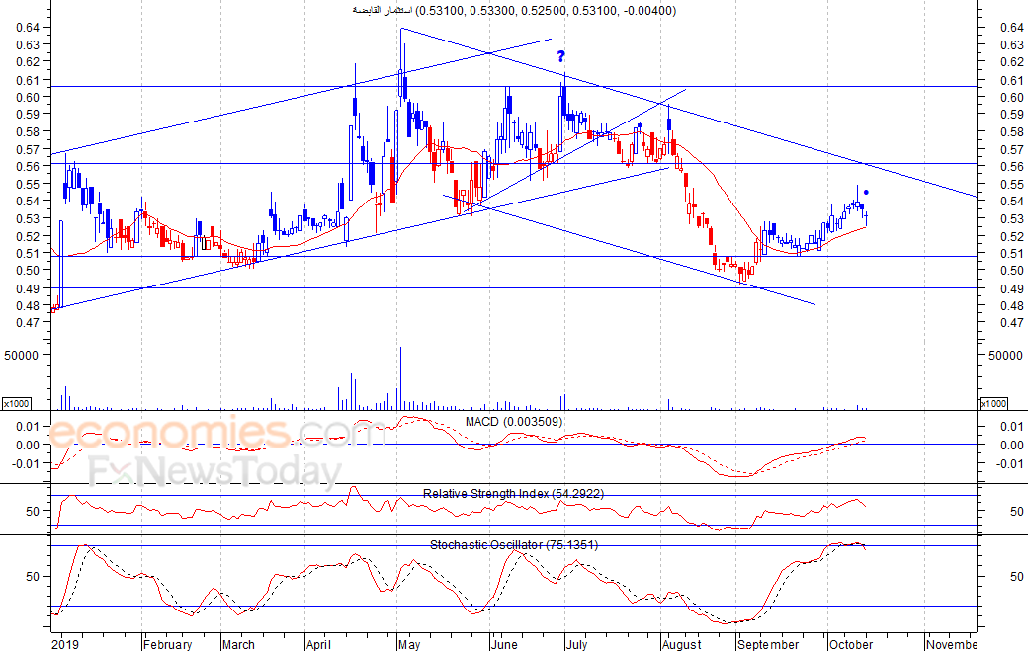1028x651 pixels.
Task: Click the May label on the time axis
Action: tap(408, 644)
